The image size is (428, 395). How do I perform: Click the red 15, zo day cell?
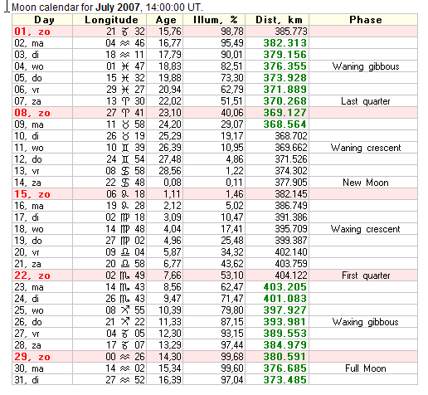(x=42, y=194)
